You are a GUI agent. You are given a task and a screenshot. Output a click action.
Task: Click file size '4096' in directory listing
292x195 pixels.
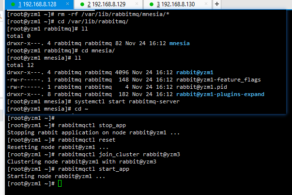click(122, 72)
